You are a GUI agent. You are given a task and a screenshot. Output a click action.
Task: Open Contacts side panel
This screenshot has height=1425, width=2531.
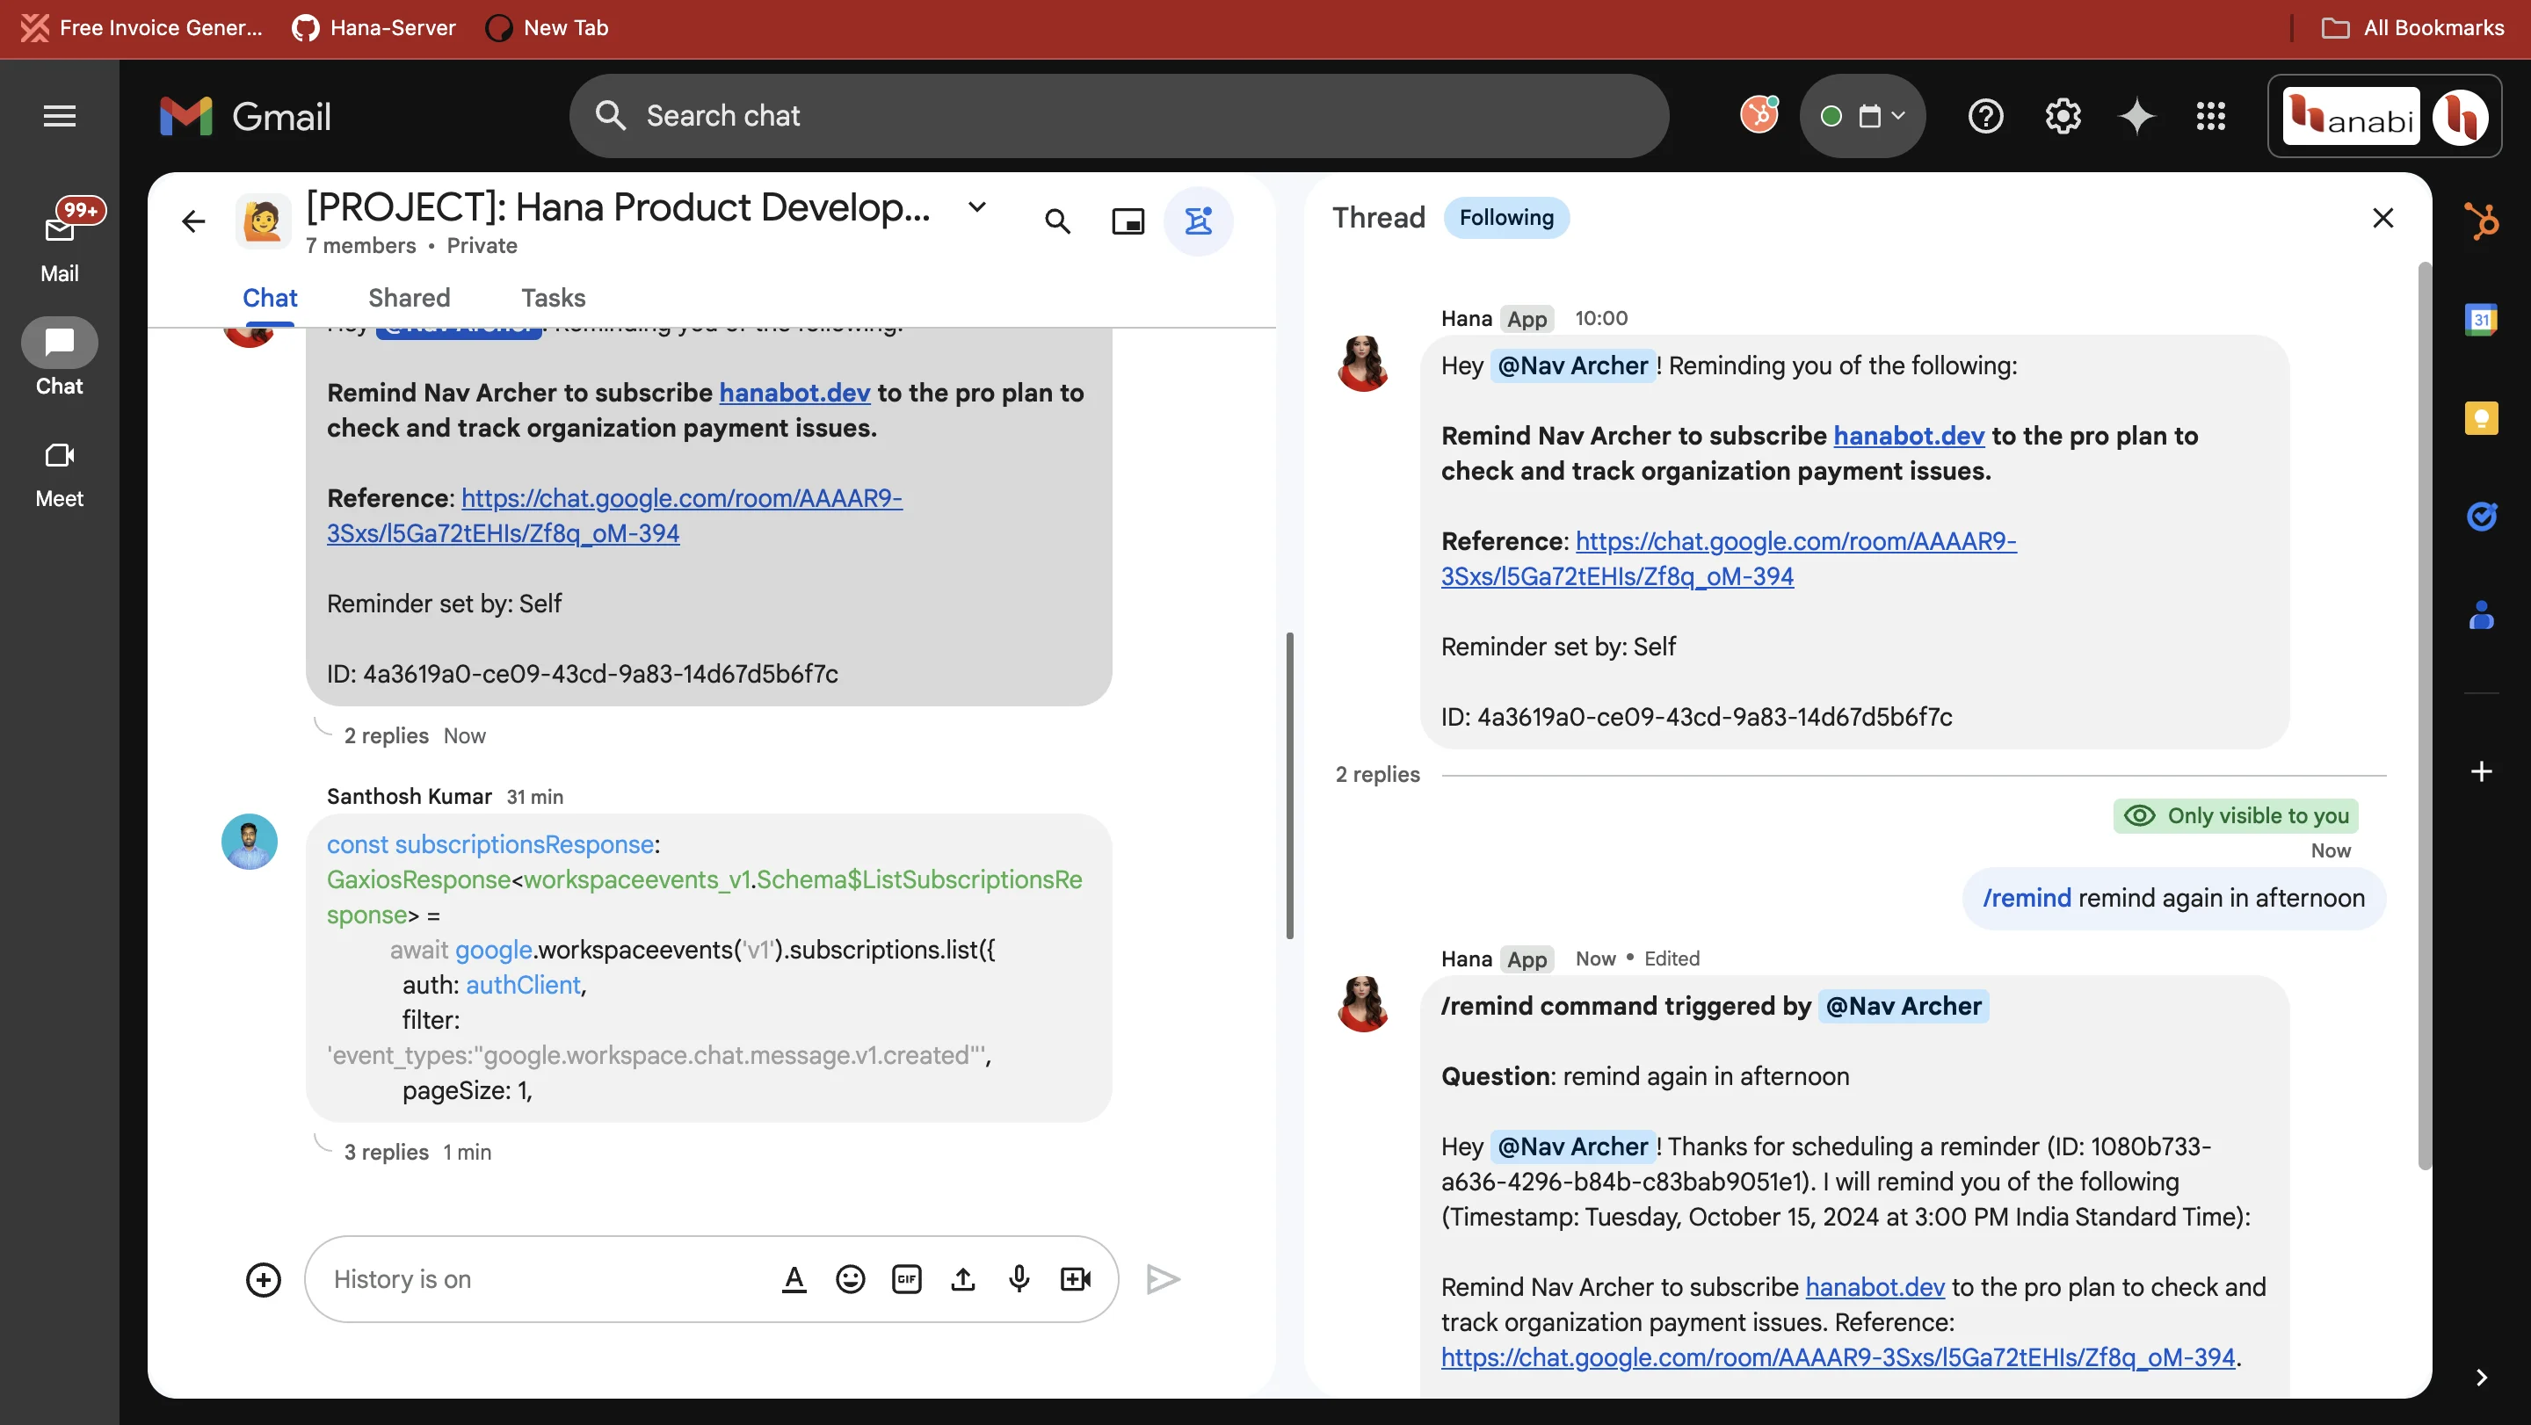[x=2481, y=615]
